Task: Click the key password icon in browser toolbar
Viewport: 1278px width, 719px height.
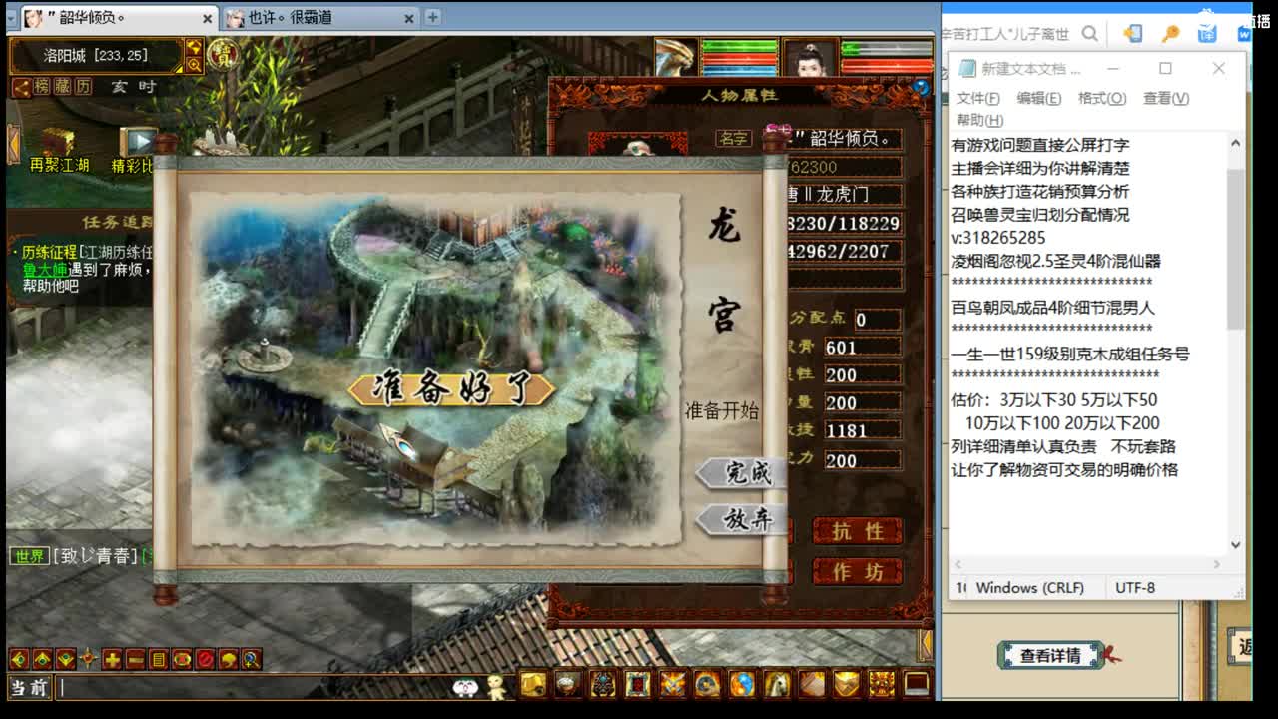Action: pos(1170,34)
